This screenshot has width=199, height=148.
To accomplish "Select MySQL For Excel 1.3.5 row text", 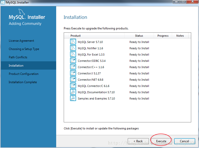I will click(91, 55).
